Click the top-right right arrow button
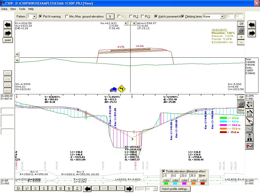Screen dimensions: 260x195 point(252,33)
